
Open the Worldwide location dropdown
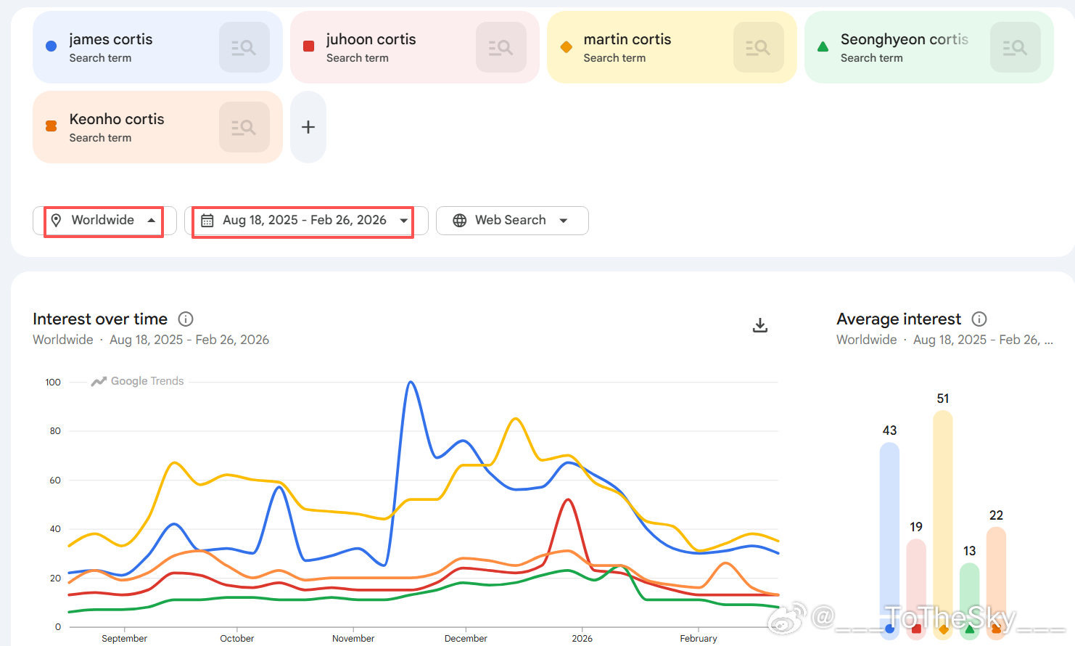click(104, 221)
